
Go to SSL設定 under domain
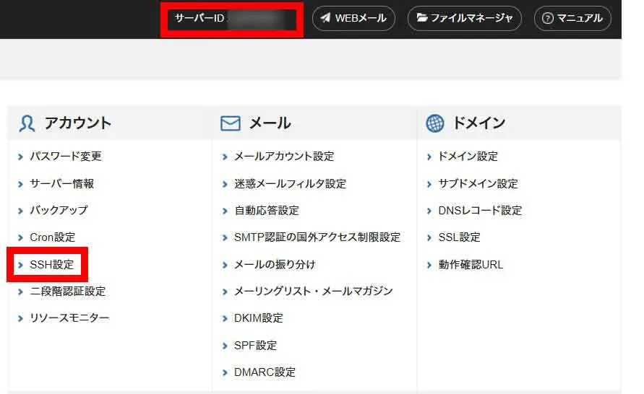click(x=459, y=237)
